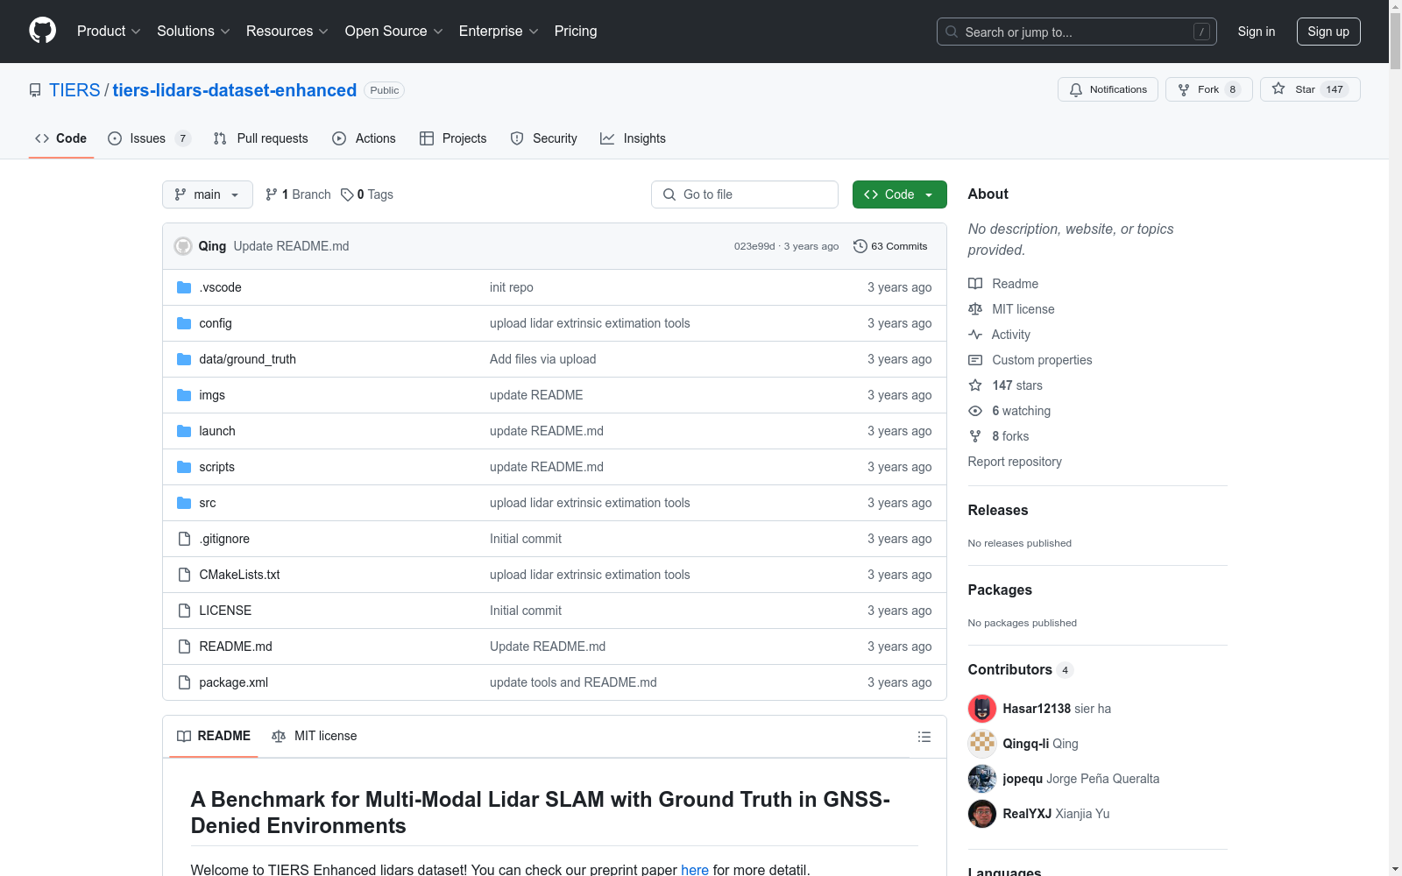Click Qingq-li contributor avatar

coord(982,744)
